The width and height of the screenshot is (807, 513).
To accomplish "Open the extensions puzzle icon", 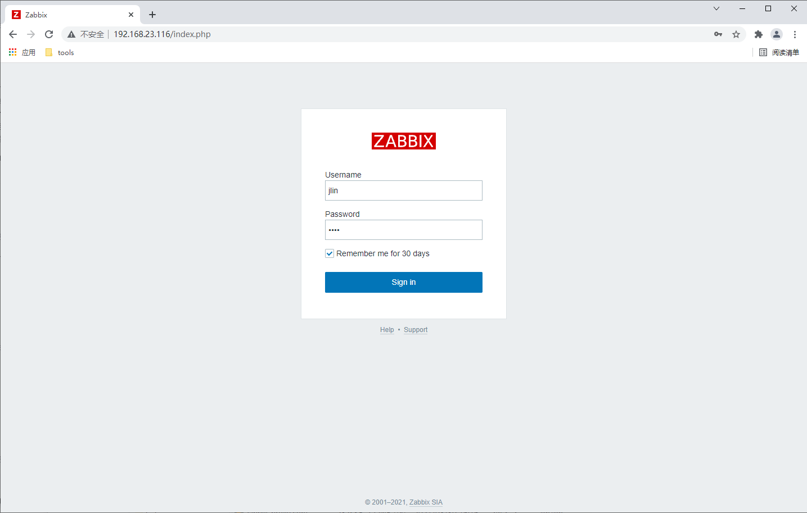I will [x=759, y=34].
